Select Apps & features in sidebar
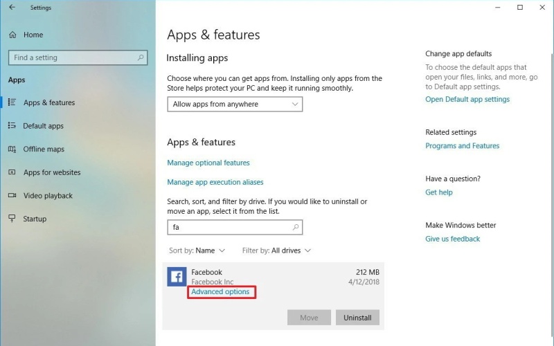 click(x=48, y=102)
